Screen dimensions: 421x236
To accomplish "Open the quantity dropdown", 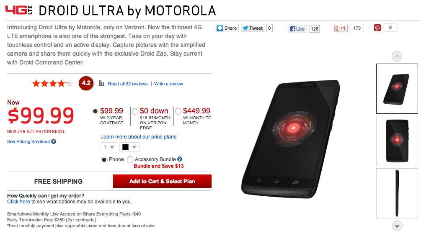I will tap(108, 147).
